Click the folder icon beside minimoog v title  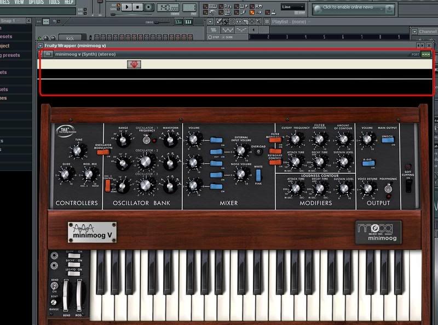[48, 54]
